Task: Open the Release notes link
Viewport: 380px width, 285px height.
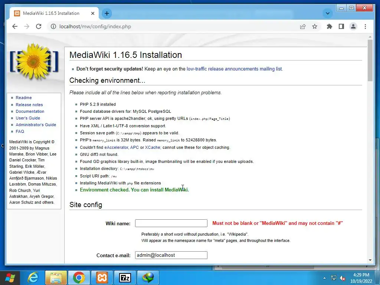Action: 29,105
